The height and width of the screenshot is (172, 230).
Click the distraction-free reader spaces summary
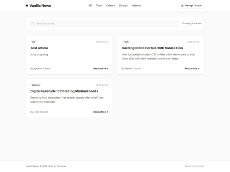tap(67, 100)
